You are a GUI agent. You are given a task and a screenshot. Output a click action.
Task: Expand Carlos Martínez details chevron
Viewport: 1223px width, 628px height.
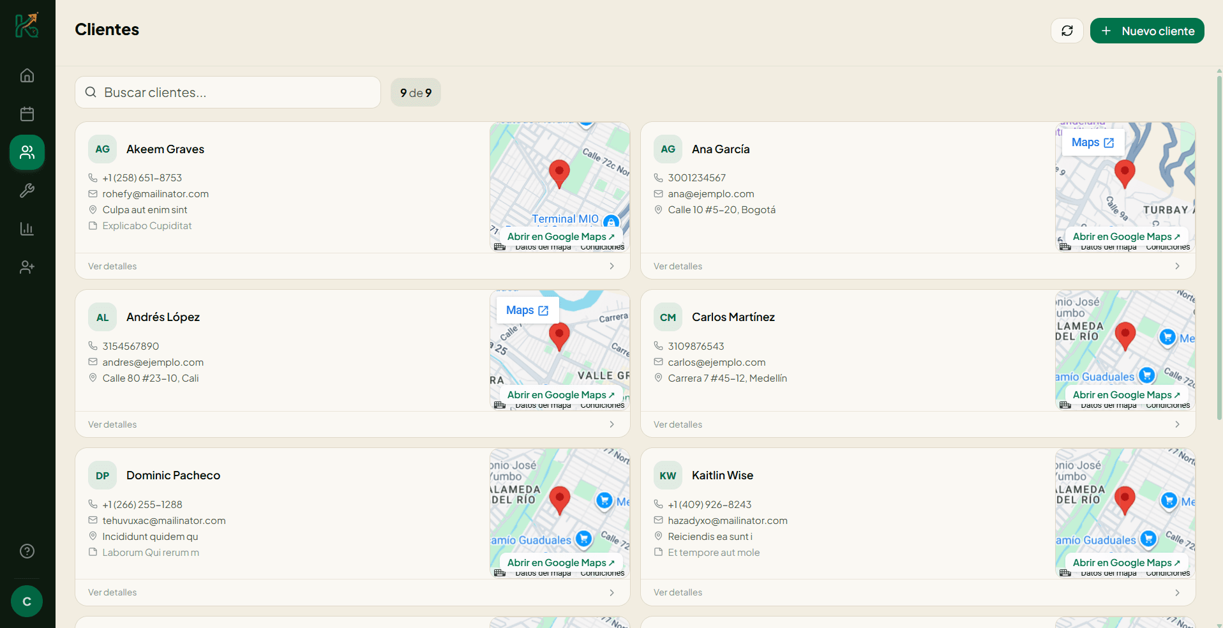pyautogui.click(x=1177, y=424)
